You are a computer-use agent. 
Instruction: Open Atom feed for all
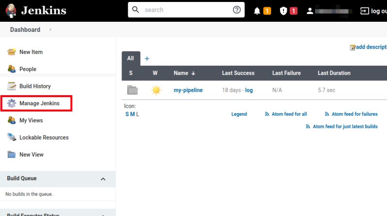289,114
